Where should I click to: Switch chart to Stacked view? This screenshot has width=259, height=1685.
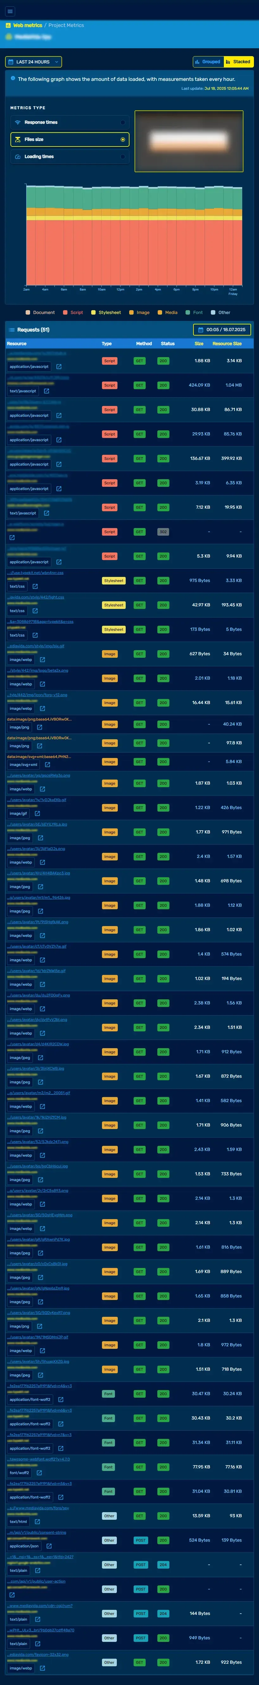(x=238, y=62)
